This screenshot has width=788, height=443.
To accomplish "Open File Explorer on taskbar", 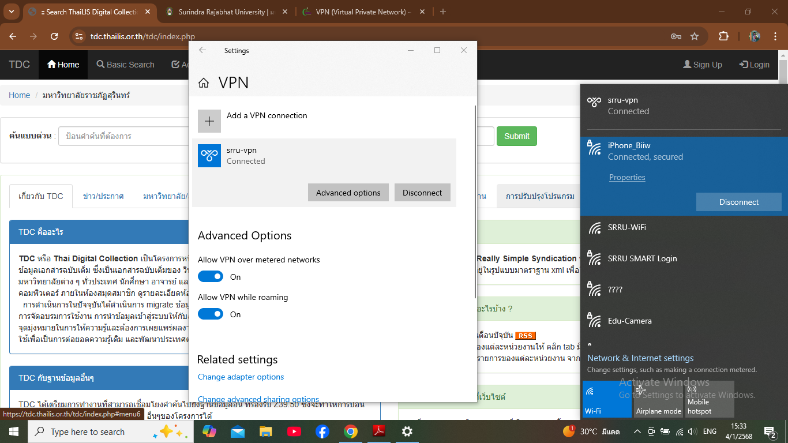I will click(265, 431).
